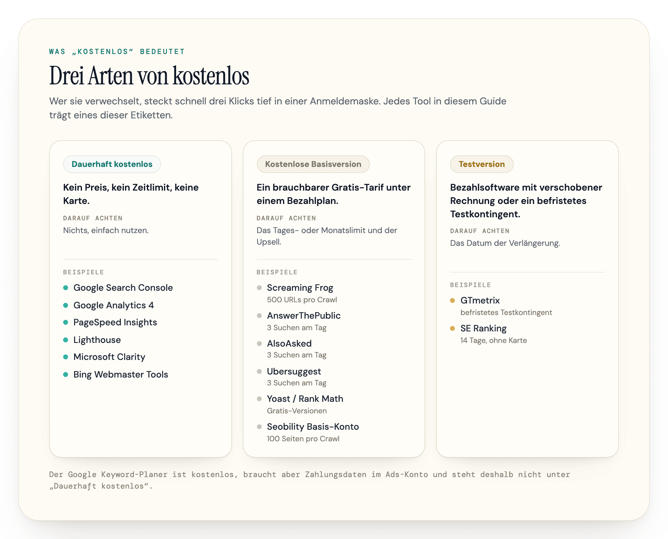
Task: Click the teal bullet beside Lighthouse
Action: click(x=66, y=340)
